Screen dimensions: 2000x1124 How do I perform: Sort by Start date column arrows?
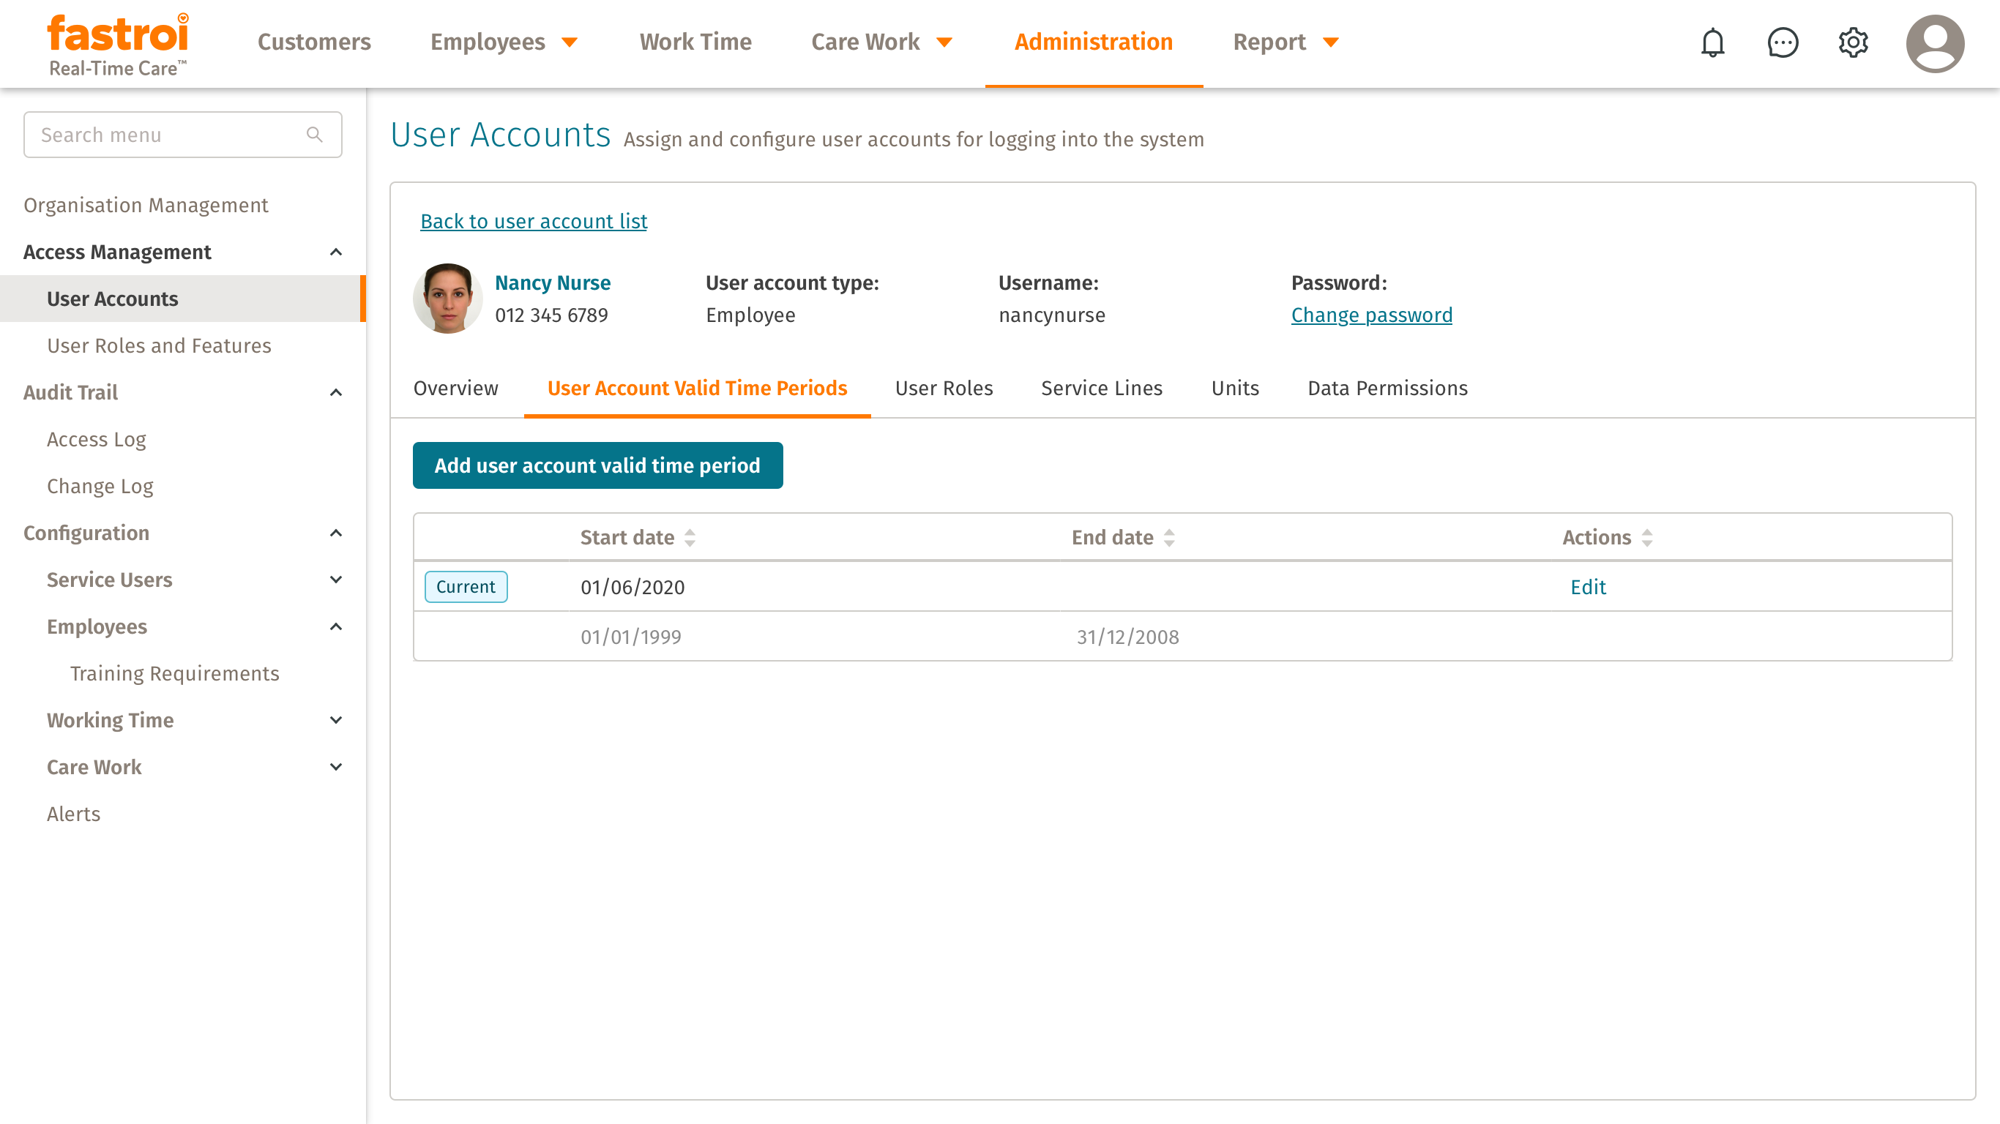[690, 538]
